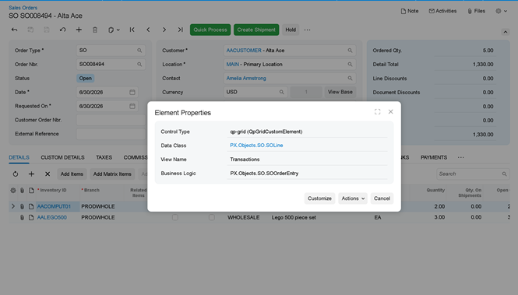Open the Order Type lookup
The width and height of the screenshot is (518, 295).
139,51
